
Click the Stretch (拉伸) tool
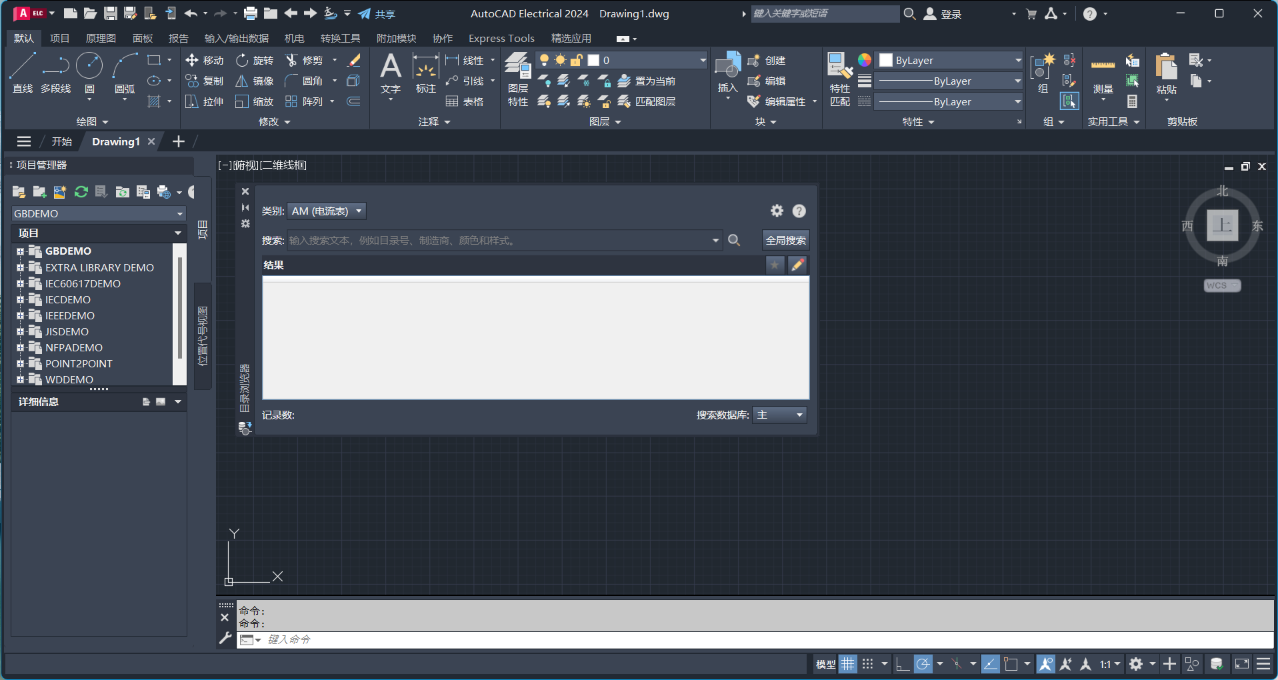204,102
